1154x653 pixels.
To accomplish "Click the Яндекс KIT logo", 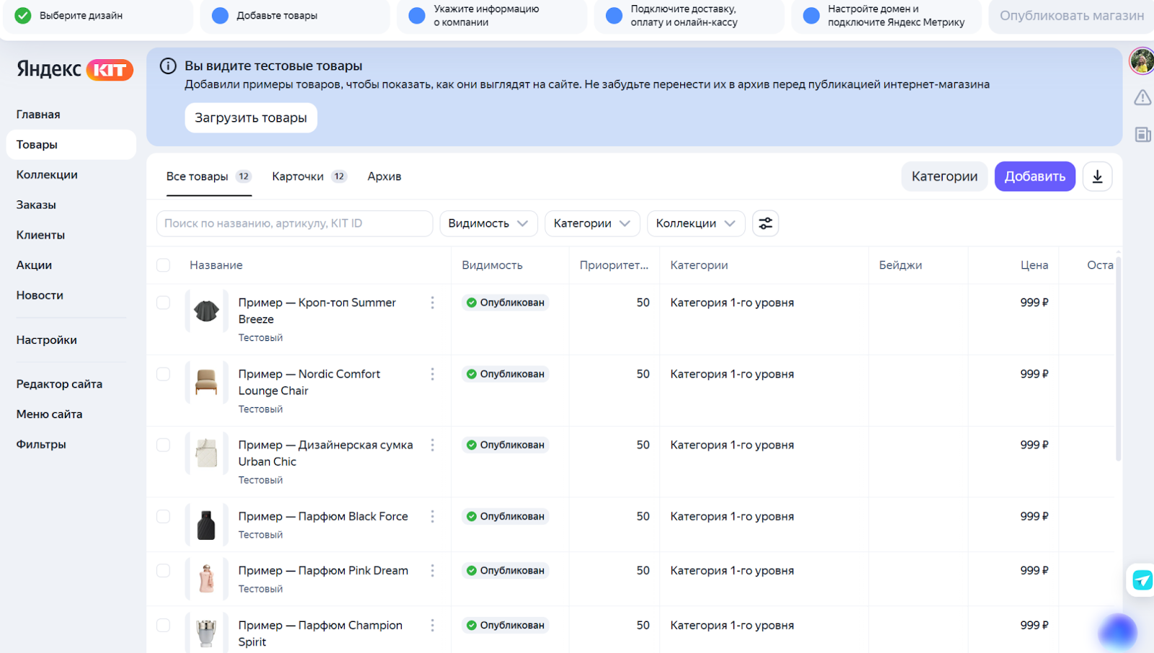I will (74, 69).
